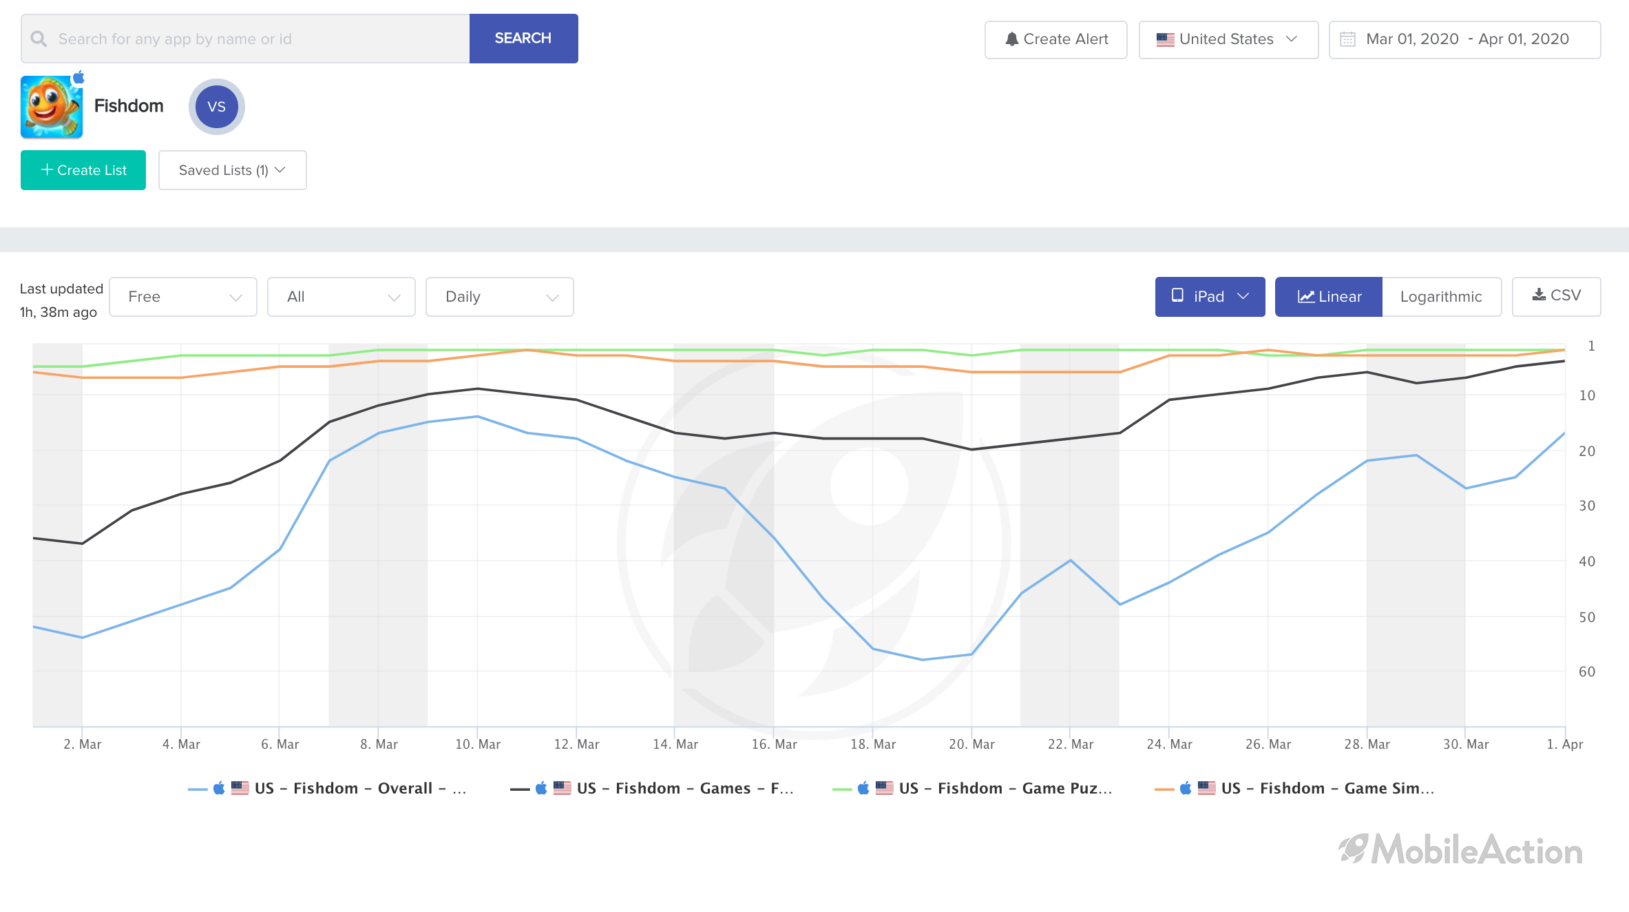This screenshot has width=1629, height=912.
Task: Click the download icon on the CSV button
Action: [x=1539, y=295]
